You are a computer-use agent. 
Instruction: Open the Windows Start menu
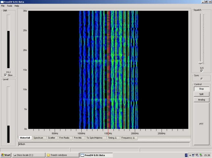click(6, 155)
